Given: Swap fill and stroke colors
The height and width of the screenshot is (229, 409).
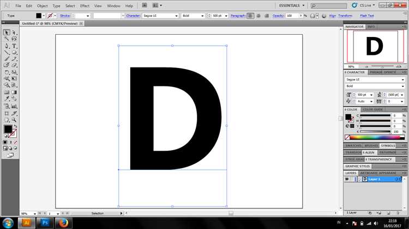Looking at the screenshot, I should point(15,126).
